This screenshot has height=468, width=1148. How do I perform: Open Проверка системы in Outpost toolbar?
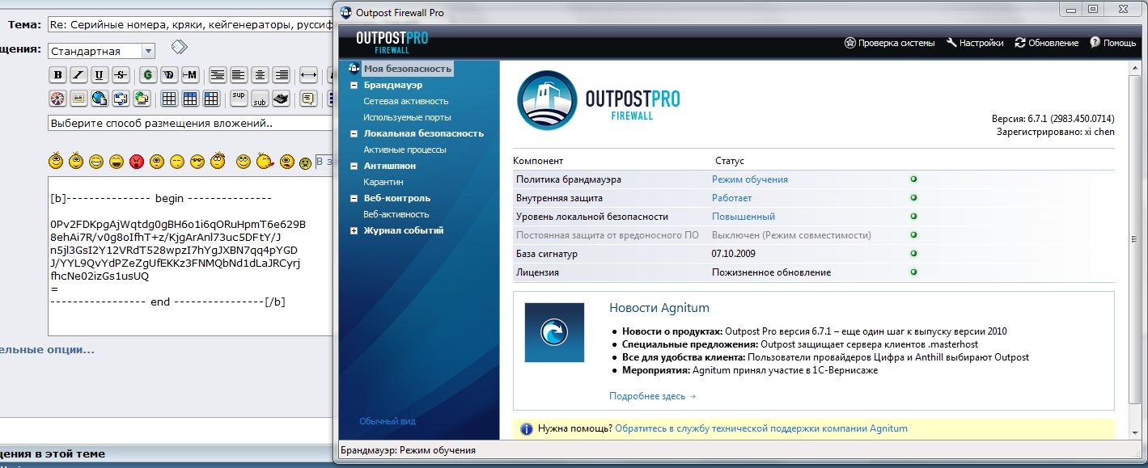890,43
